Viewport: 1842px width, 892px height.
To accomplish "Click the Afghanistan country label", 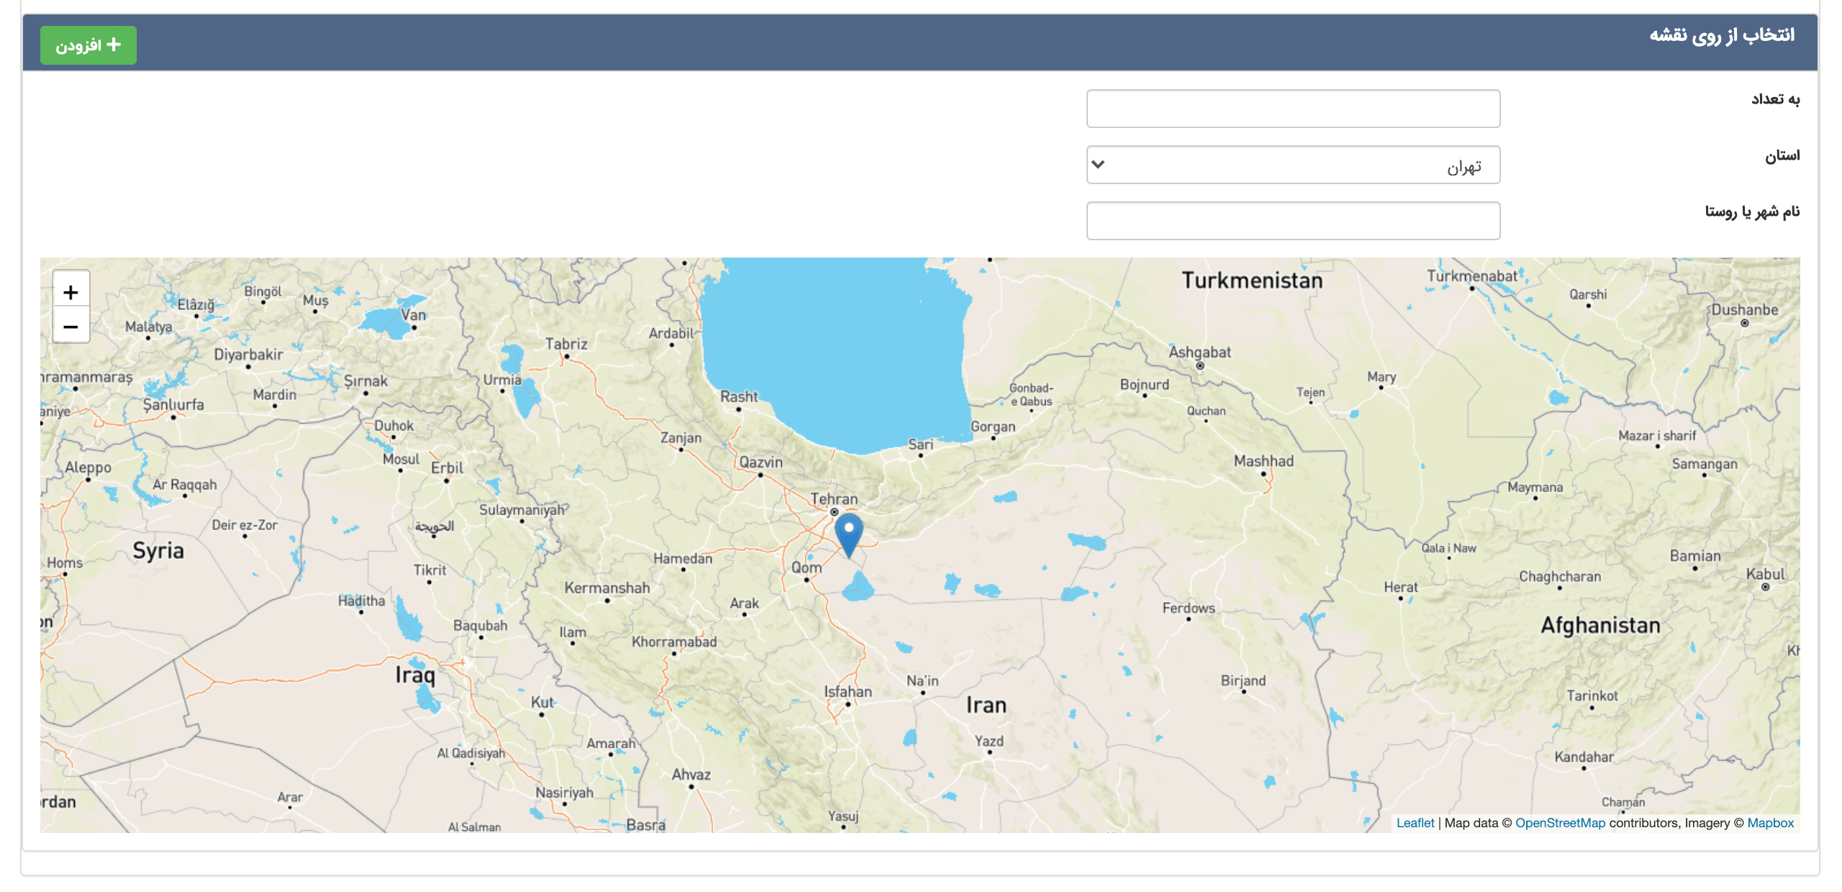I will 1600,626.
